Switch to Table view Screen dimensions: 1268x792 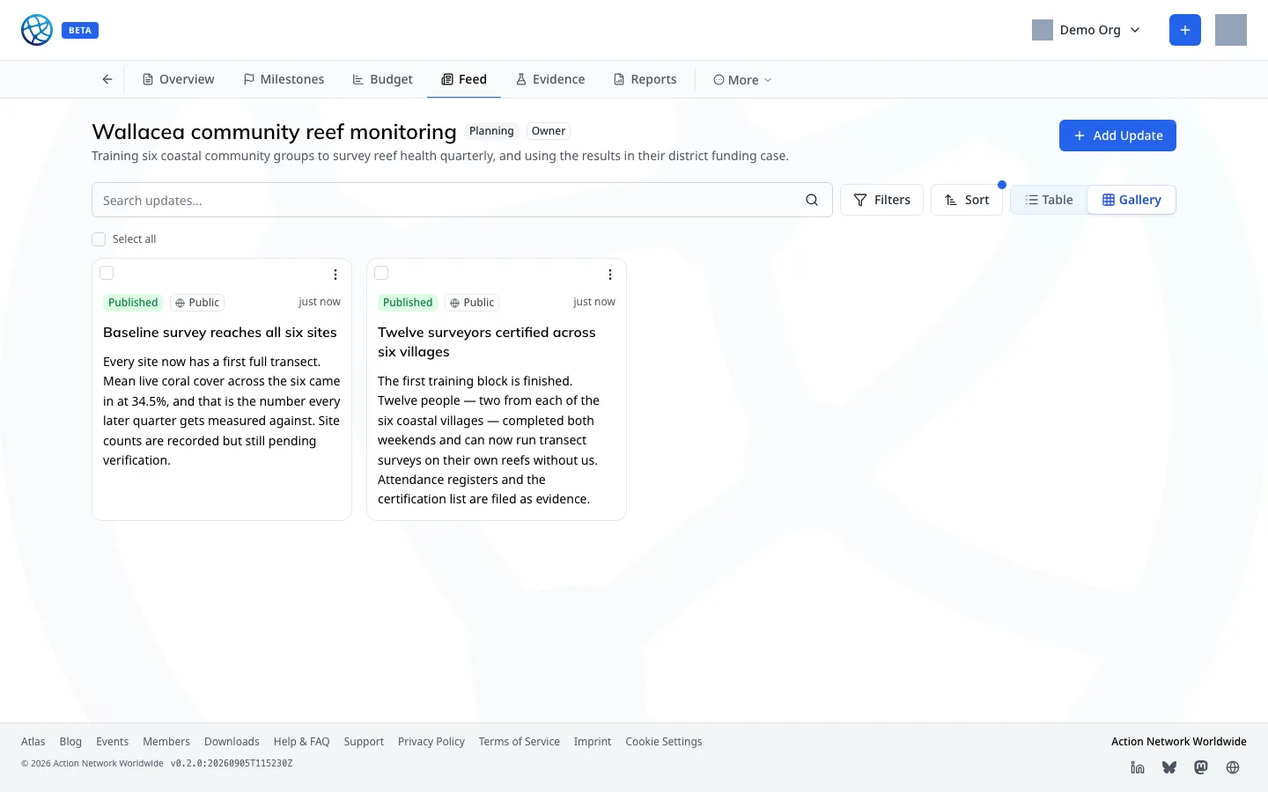pos(1050,200)
